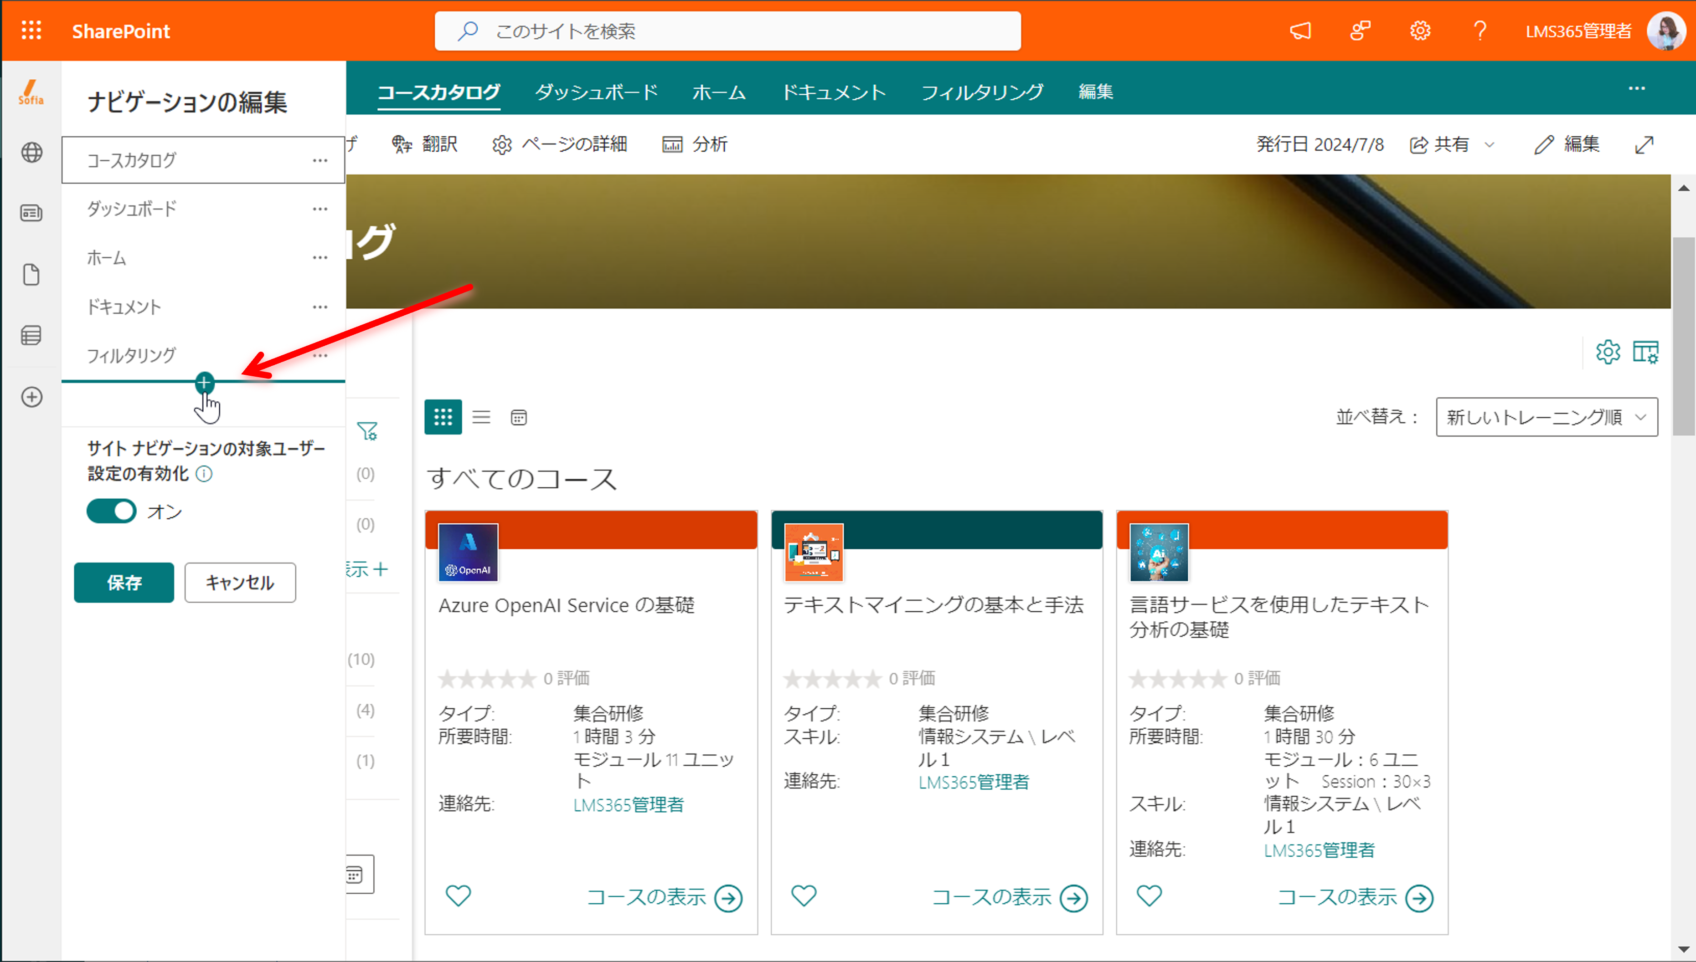
Task: Select the ホーム top nav tab
Action: click(x=719, y=92)
